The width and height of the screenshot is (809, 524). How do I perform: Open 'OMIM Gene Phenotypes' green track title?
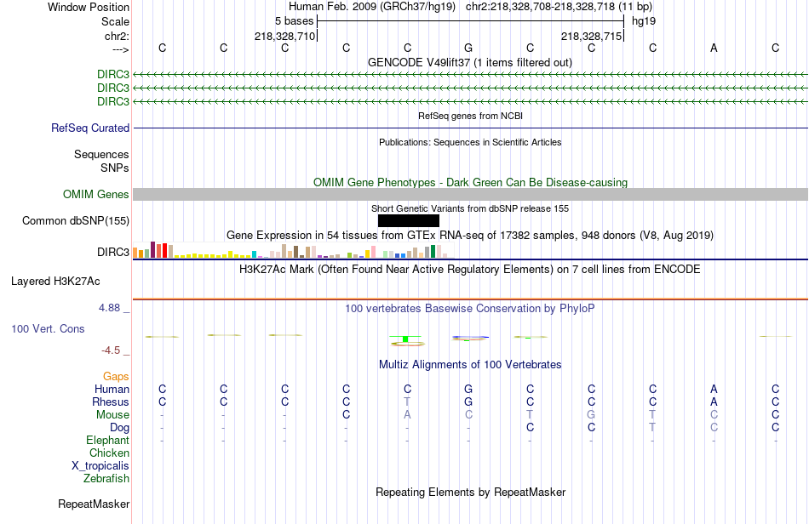[471, 182]
